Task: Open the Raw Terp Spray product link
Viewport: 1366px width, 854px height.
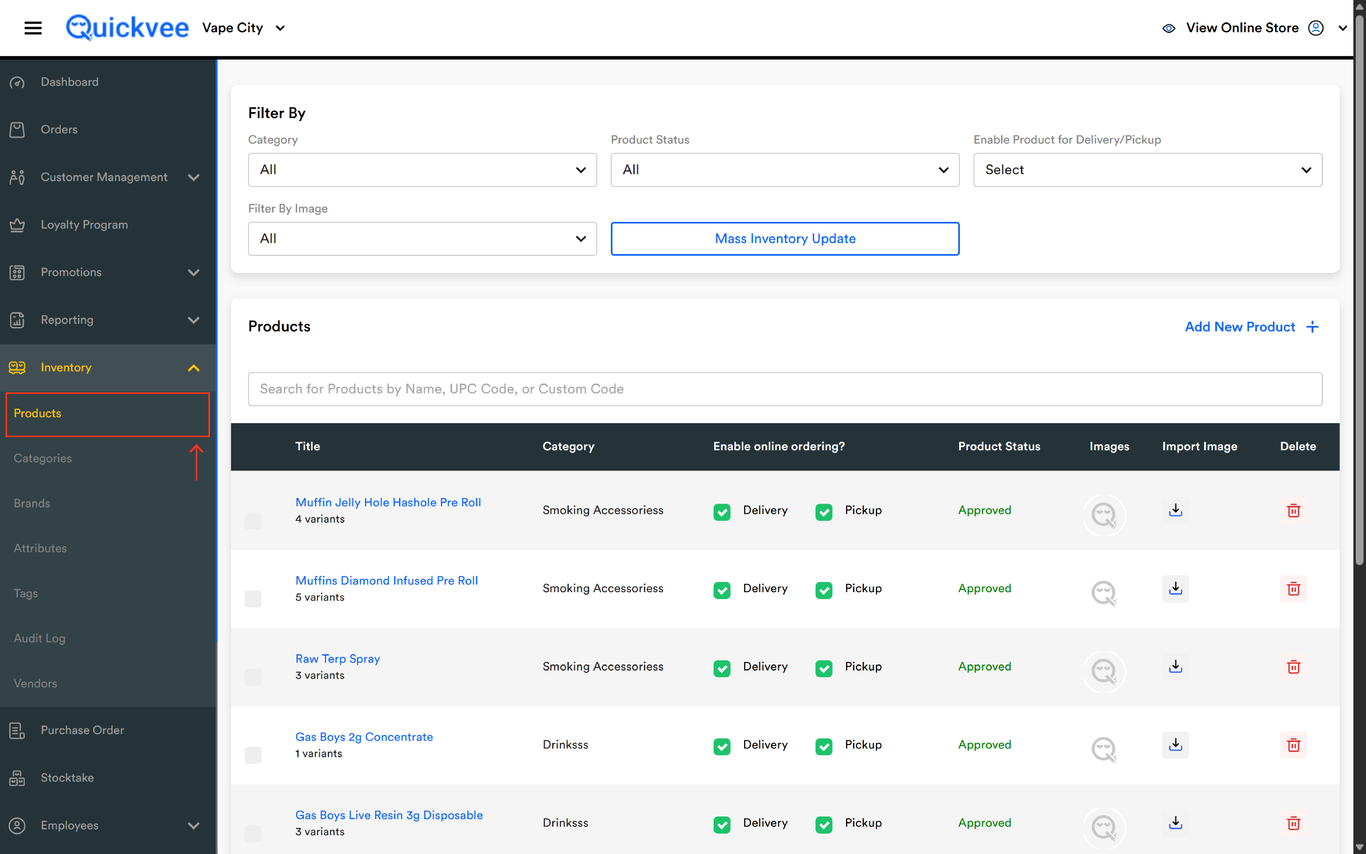Action: (x=338, y=659)
